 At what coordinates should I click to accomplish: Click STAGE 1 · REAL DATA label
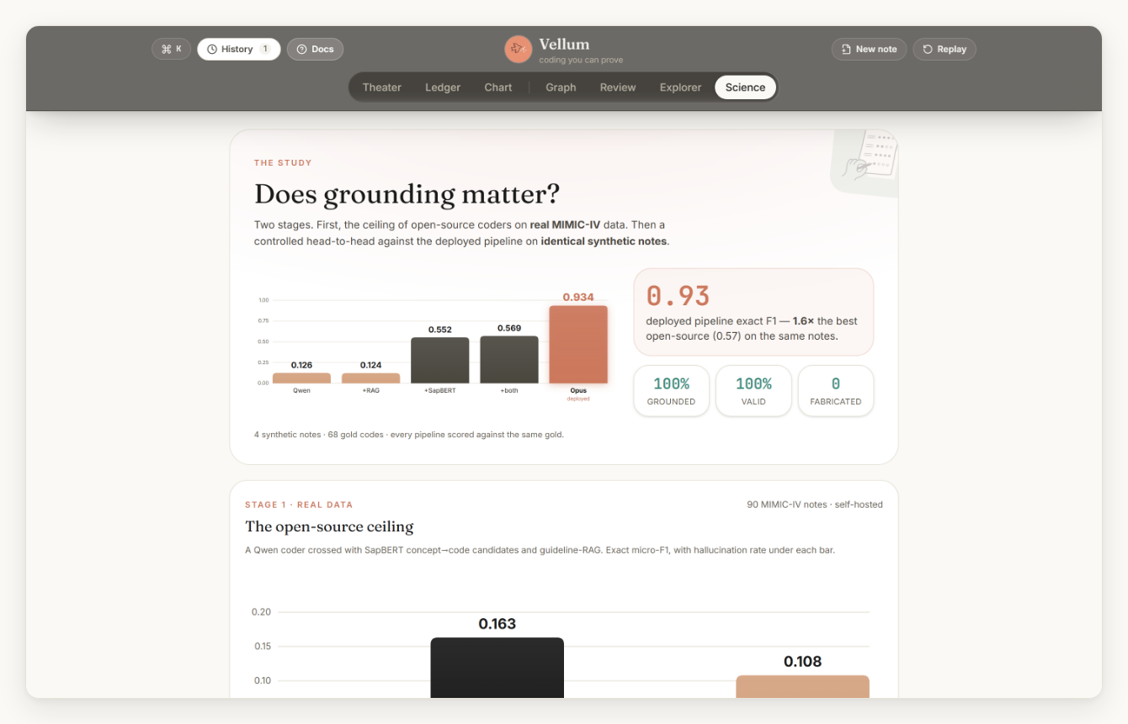click(x=299, y=505)
